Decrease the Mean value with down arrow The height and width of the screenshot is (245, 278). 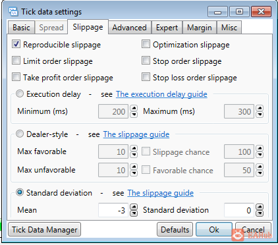(134, 213)
